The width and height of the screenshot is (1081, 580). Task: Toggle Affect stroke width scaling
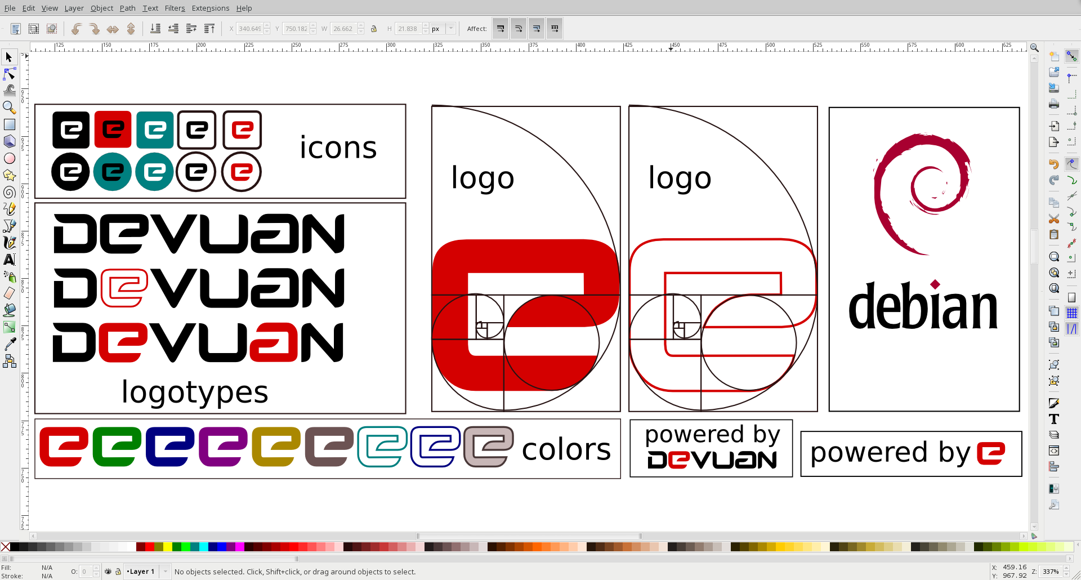tap(501, 29)
